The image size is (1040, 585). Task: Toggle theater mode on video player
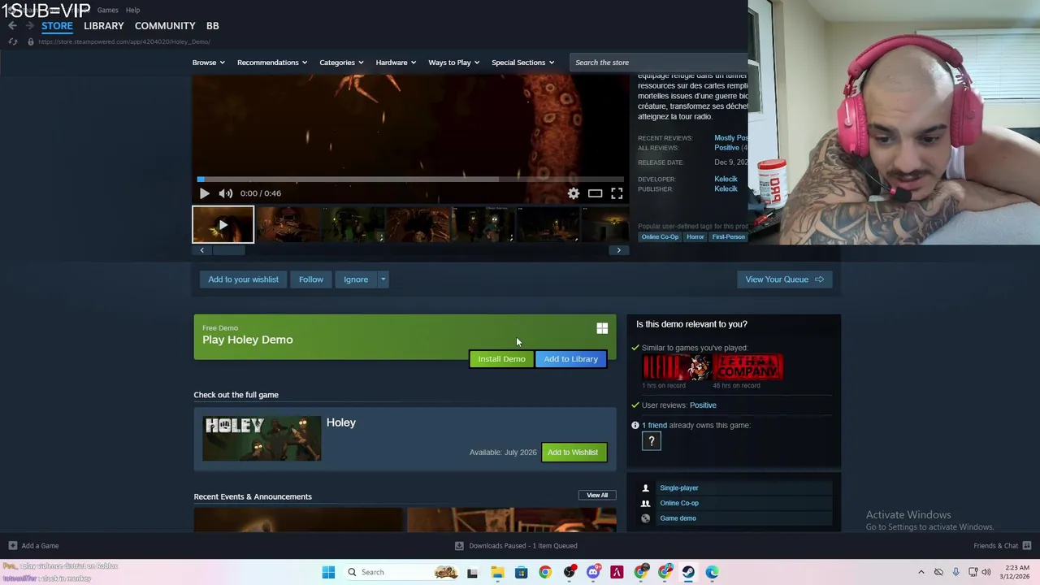click(595, 193)
